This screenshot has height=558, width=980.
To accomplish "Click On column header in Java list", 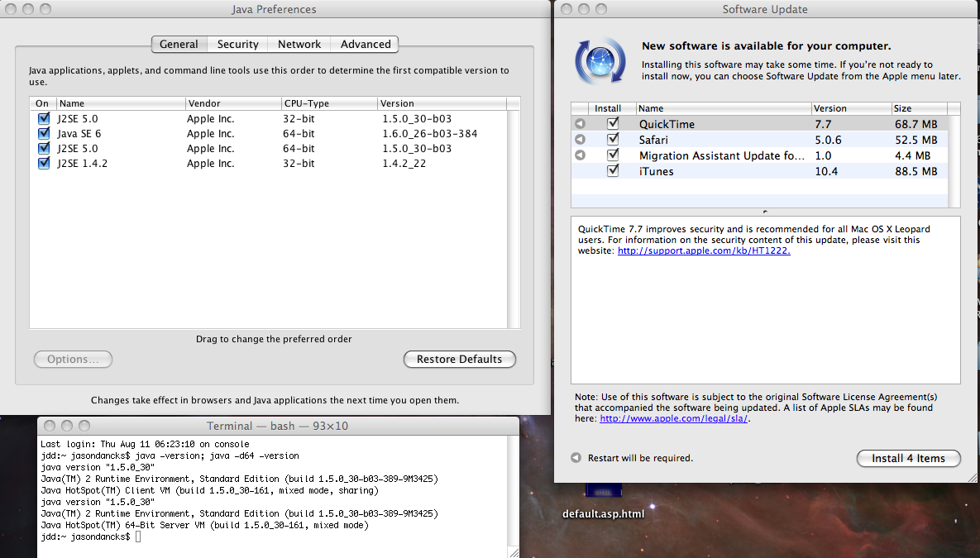I will point(42,103).
